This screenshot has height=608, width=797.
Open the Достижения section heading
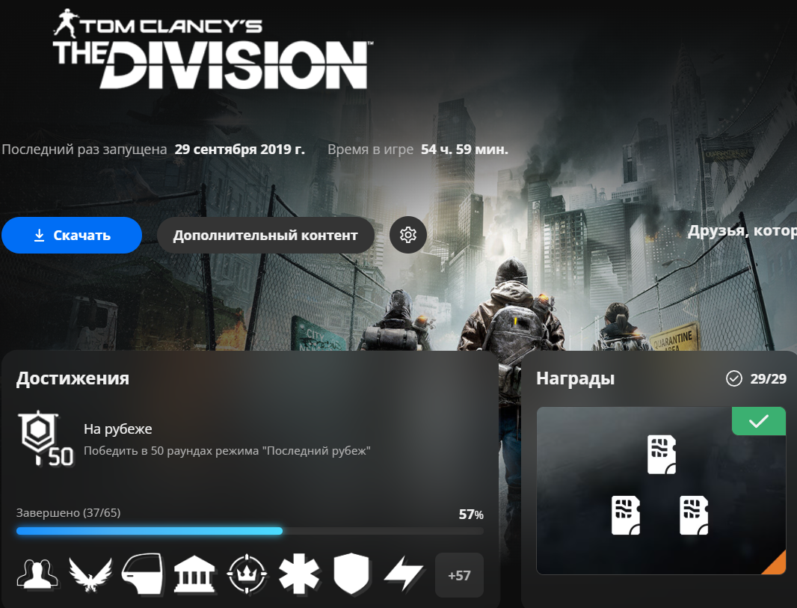73,378
